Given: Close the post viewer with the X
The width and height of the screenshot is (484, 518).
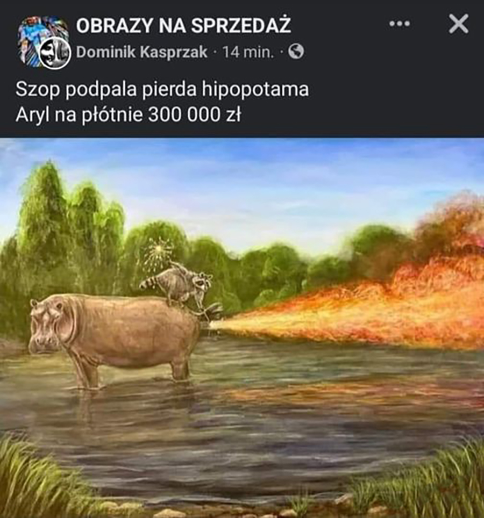Looking at the screenshot, I should coord(459,24).
